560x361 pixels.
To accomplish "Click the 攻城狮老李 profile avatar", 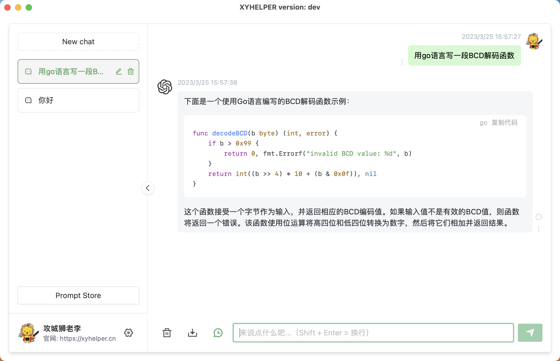I will click(x=29, y=333).
